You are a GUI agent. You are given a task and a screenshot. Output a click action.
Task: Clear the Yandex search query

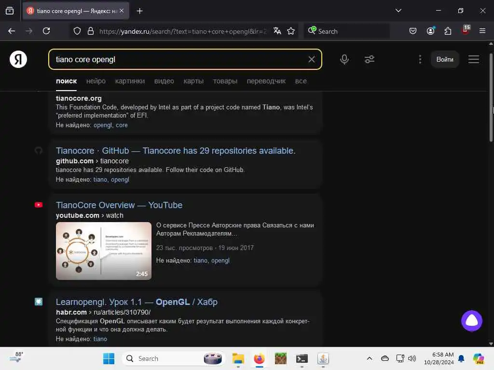click(311, 59)
